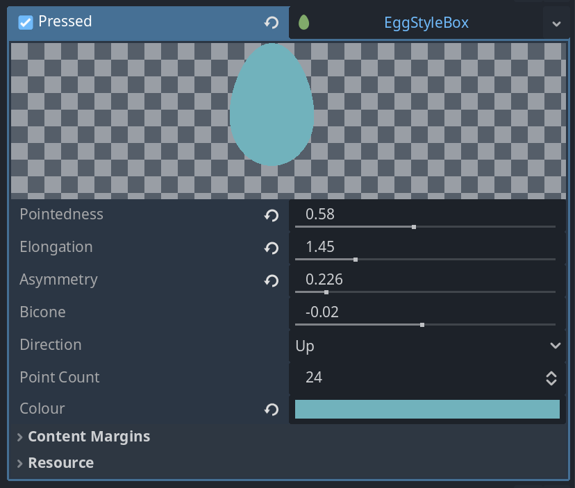Reset the Colour property
Image resolution: width=575 pixels, height=488 pixels.
coord(272,410)
